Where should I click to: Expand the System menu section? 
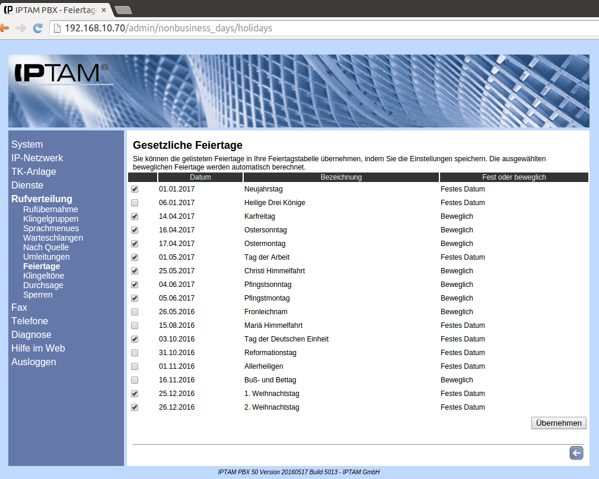tap(27, 145)
